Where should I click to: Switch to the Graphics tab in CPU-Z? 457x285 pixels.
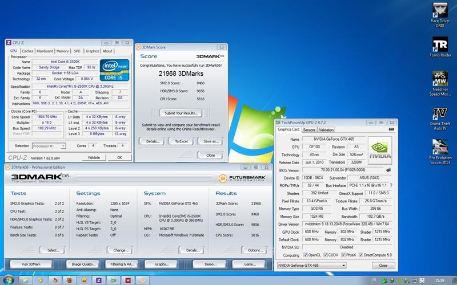click(92, 51)
